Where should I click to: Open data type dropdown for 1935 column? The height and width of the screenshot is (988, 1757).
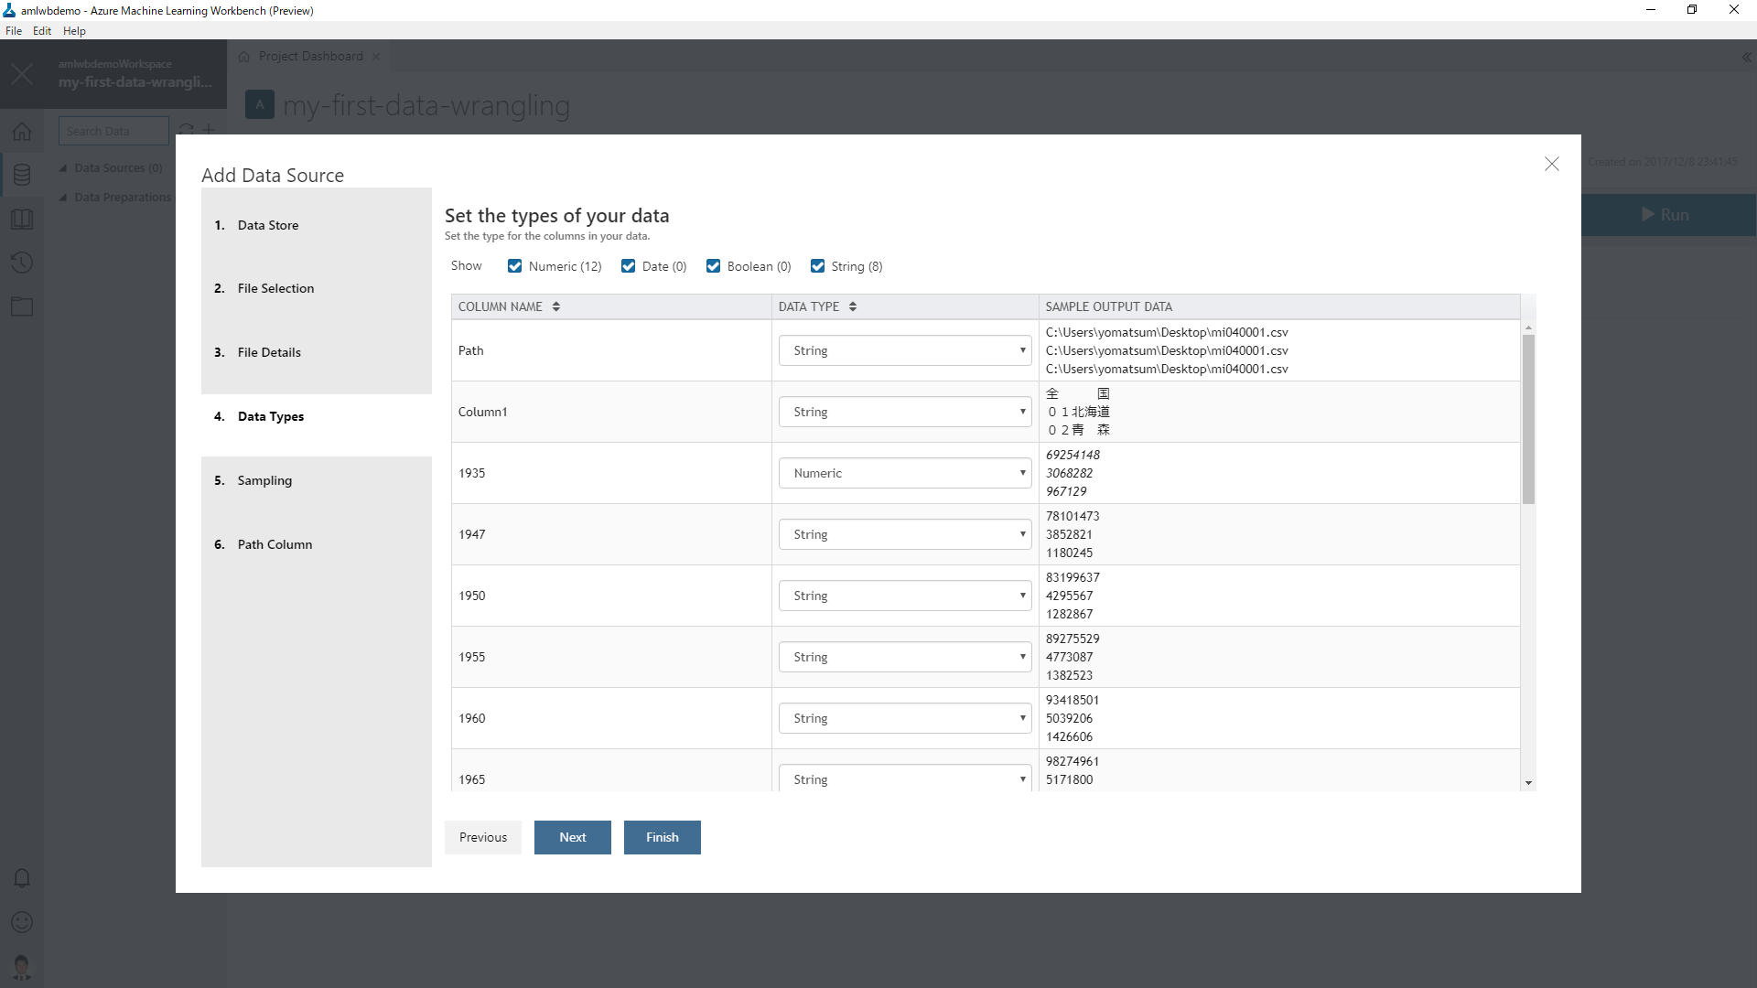904,473
